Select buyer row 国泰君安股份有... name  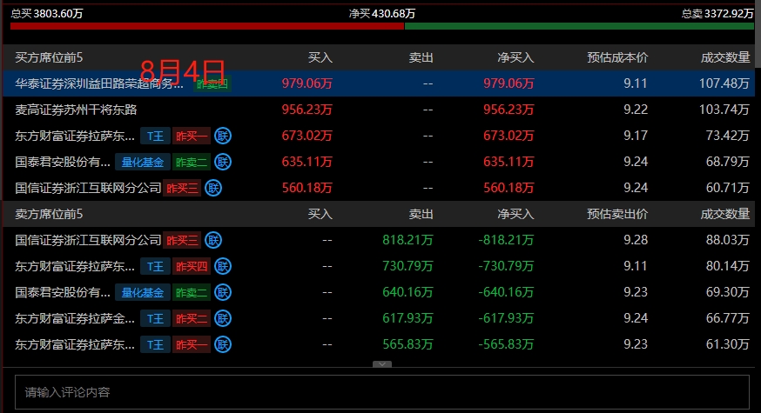pos(63,163)
